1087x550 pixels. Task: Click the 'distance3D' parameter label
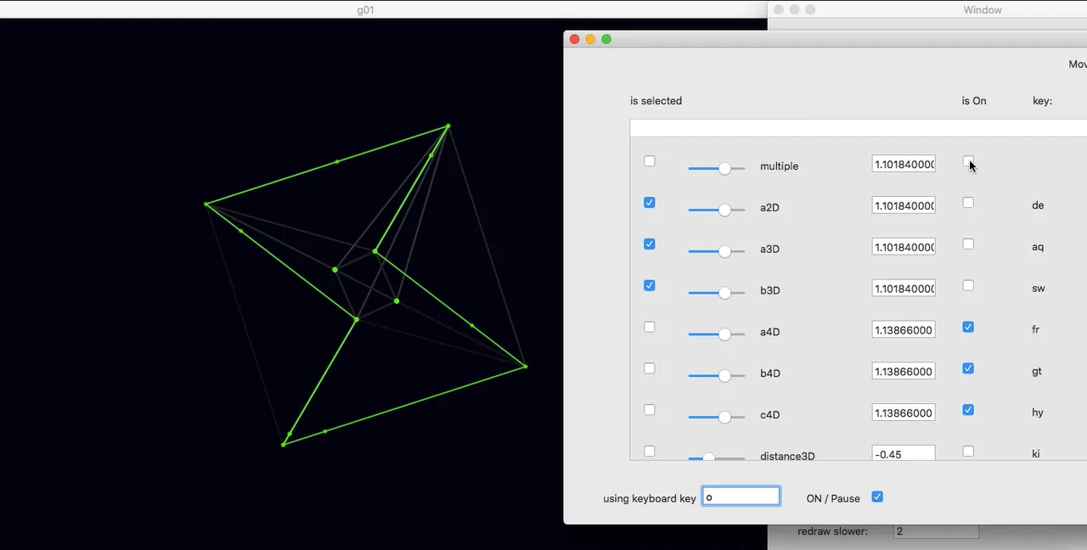tap(787, 456)
